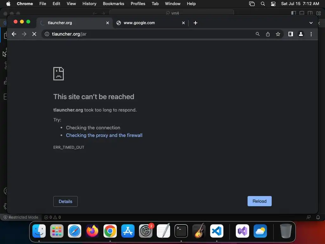Click the vm4 search field in VS Code

(172, 13)
